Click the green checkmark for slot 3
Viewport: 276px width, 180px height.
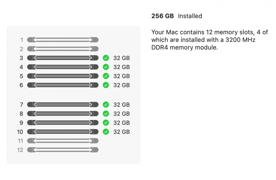[x=106, y=58]
